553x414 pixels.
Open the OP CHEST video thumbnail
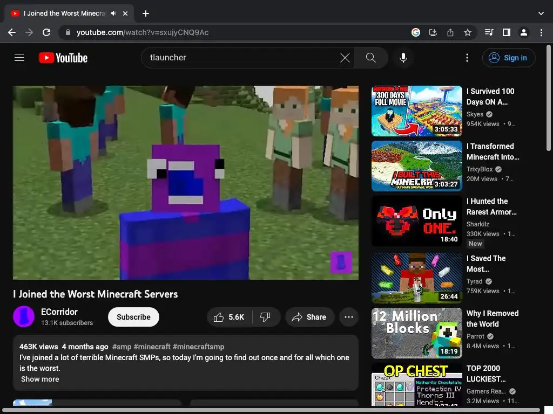click(416, 385)
